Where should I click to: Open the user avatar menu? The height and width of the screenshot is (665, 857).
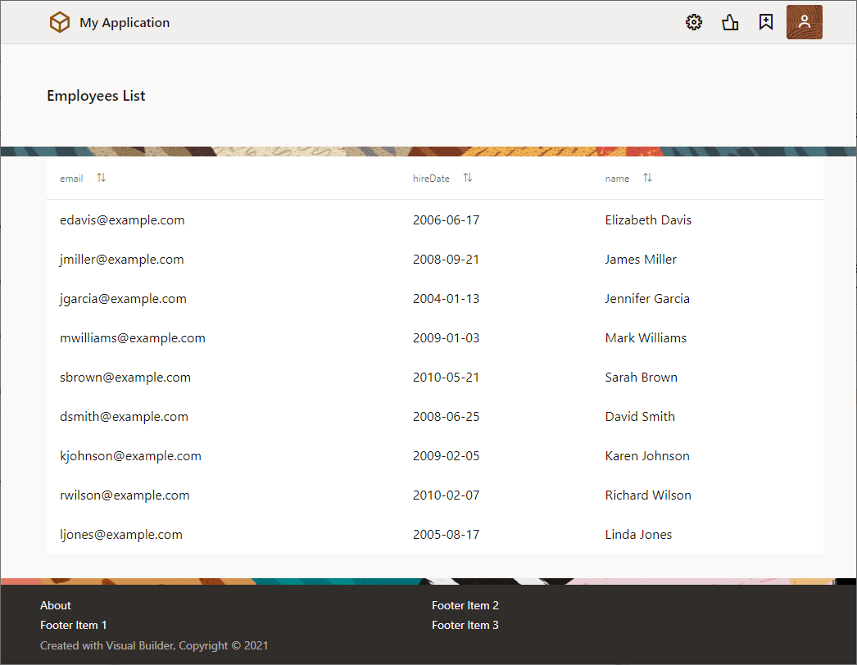(x=804, y=23)
